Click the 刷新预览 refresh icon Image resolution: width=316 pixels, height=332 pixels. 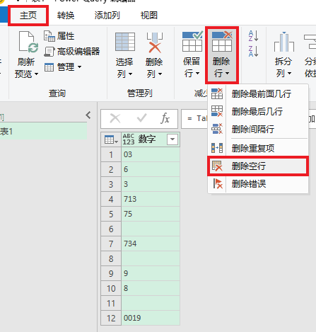[x=28, y=42]
